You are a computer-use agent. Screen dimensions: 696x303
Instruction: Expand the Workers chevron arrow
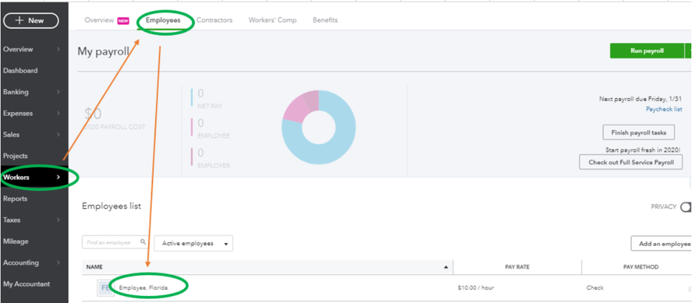point(58,178)
